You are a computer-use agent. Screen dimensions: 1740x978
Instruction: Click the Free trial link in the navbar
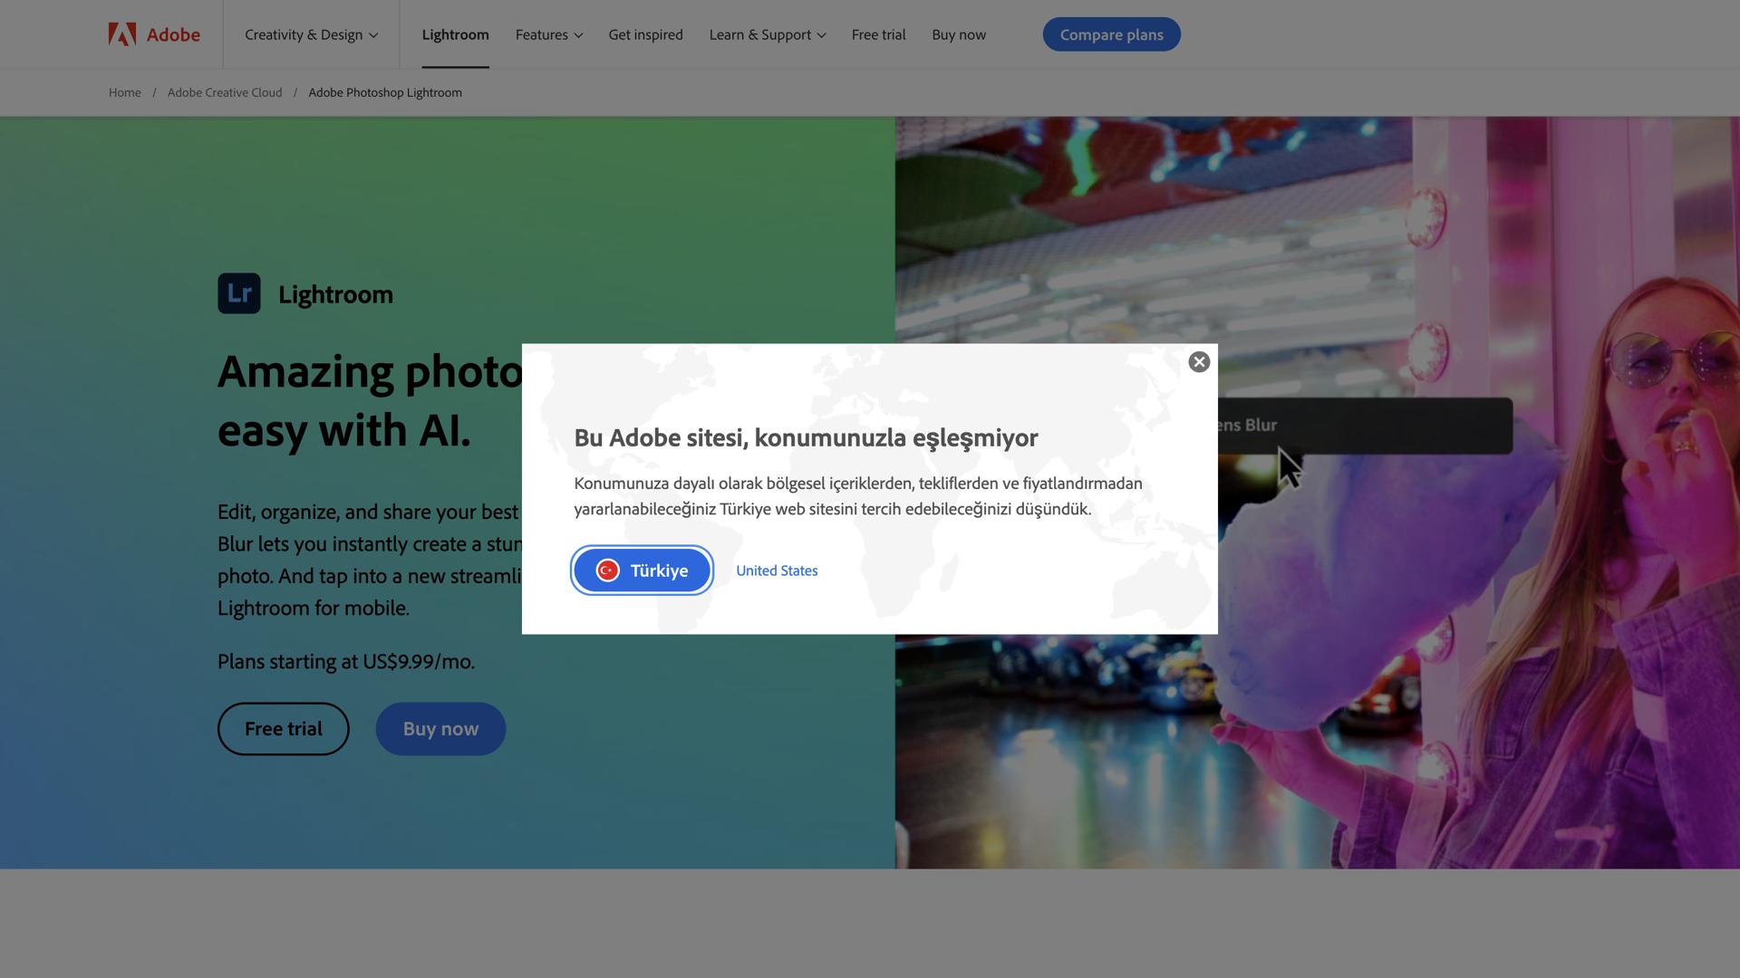tap(878, 34)
